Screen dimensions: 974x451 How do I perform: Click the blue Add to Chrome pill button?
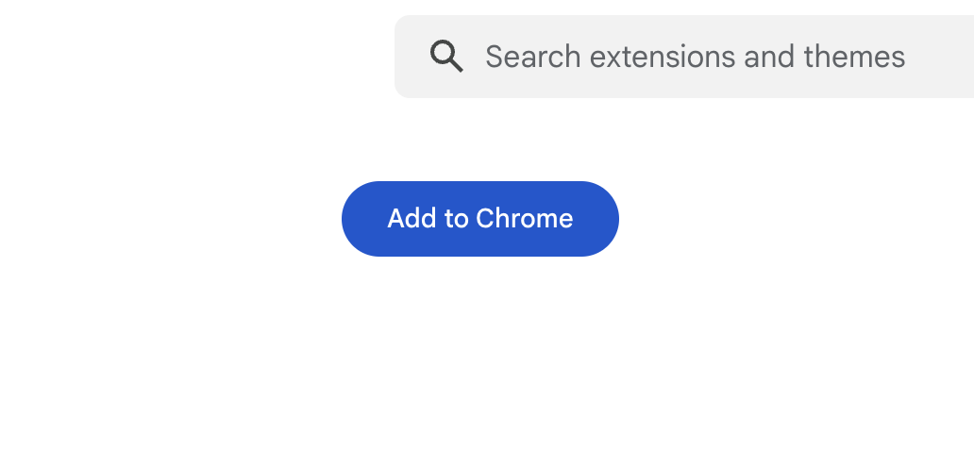tap(479, 219)
